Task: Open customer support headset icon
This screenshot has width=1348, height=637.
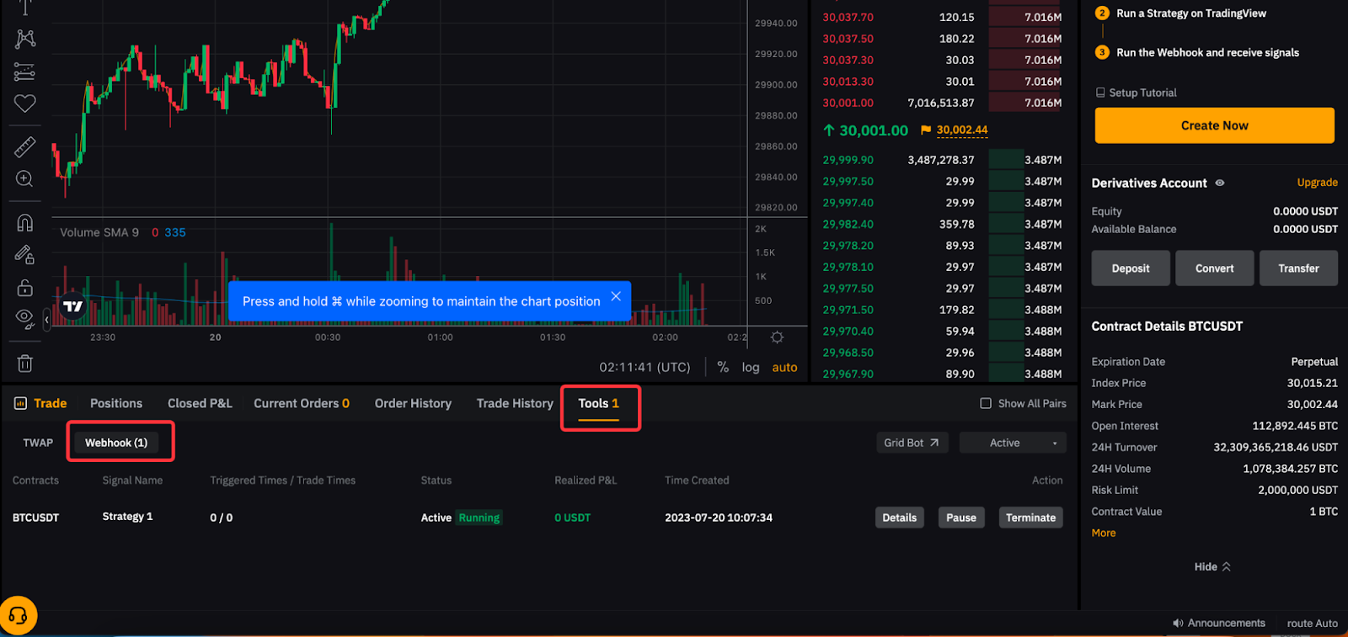Action: tap(18, 616)
